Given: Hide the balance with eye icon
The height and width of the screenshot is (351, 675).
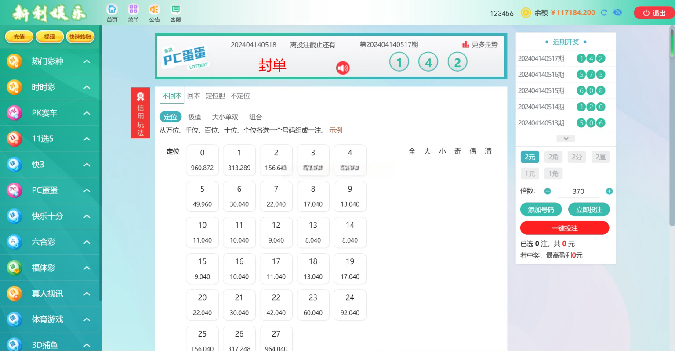Looking at the screenshot, I should pyautogui.click(x=618, y=13).
